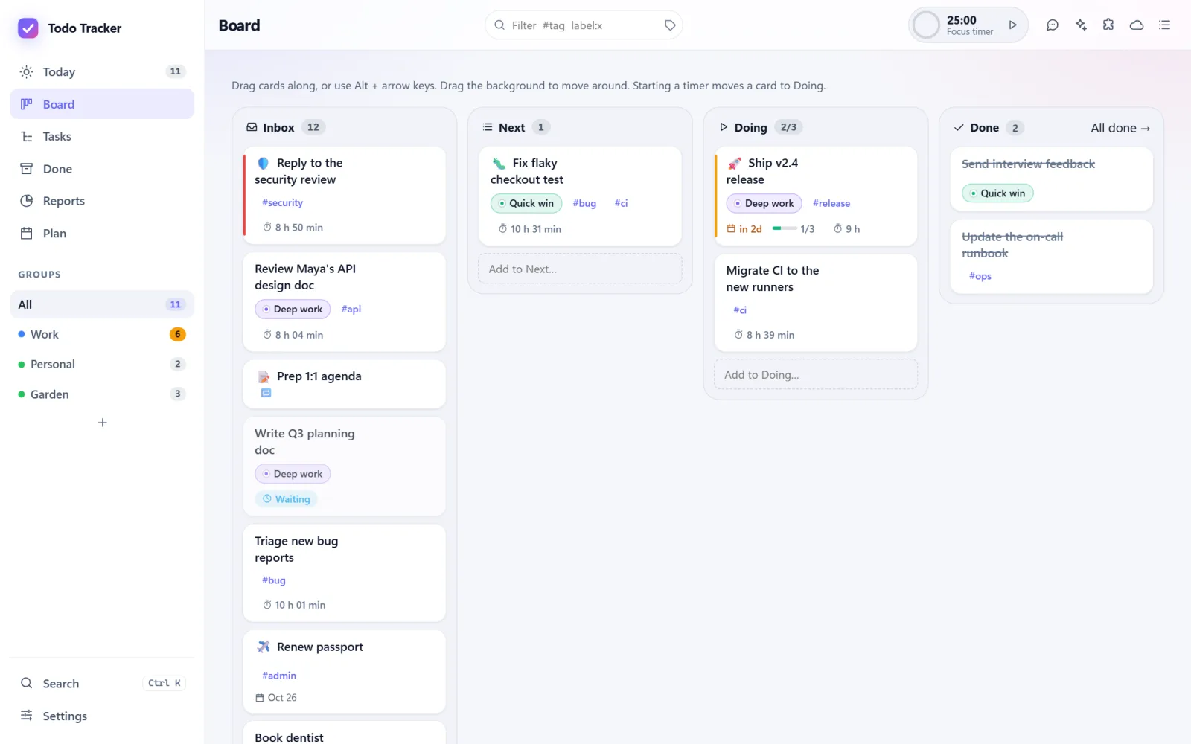The image size is (1191, 744).
Task: Click the #ops tag on runbook card
Action: point(980,277)
